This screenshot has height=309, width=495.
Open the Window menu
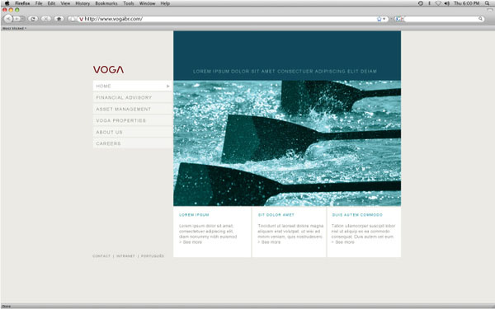click(147, 3)
